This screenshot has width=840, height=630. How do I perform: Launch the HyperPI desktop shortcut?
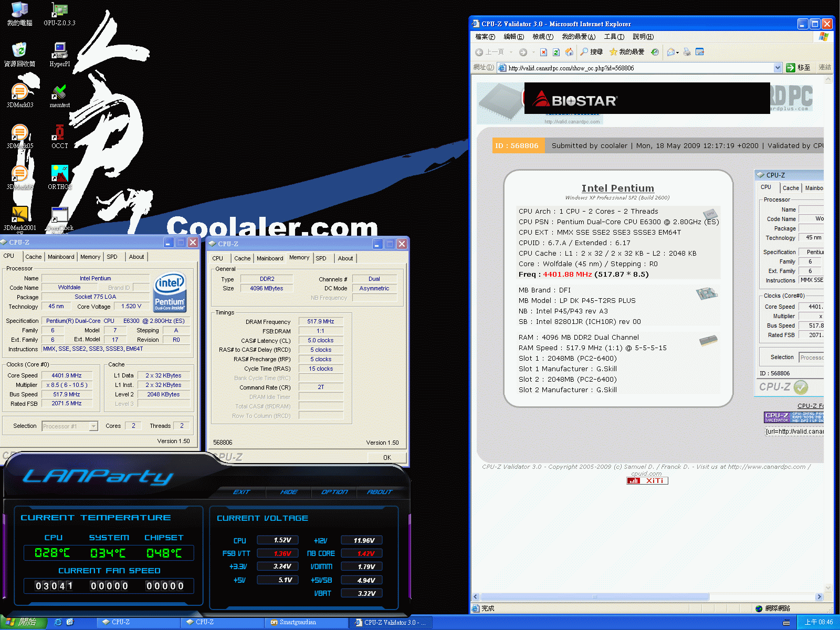(59, 55)
